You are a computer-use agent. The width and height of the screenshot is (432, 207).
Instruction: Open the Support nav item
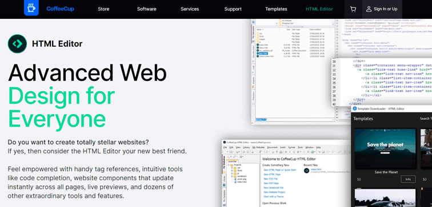(x=233, y=9)
